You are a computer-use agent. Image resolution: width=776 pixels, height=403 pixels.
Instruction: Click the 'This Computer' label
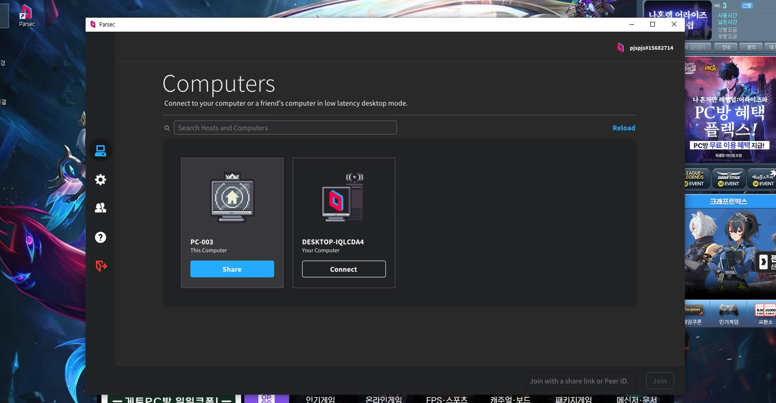209,250
